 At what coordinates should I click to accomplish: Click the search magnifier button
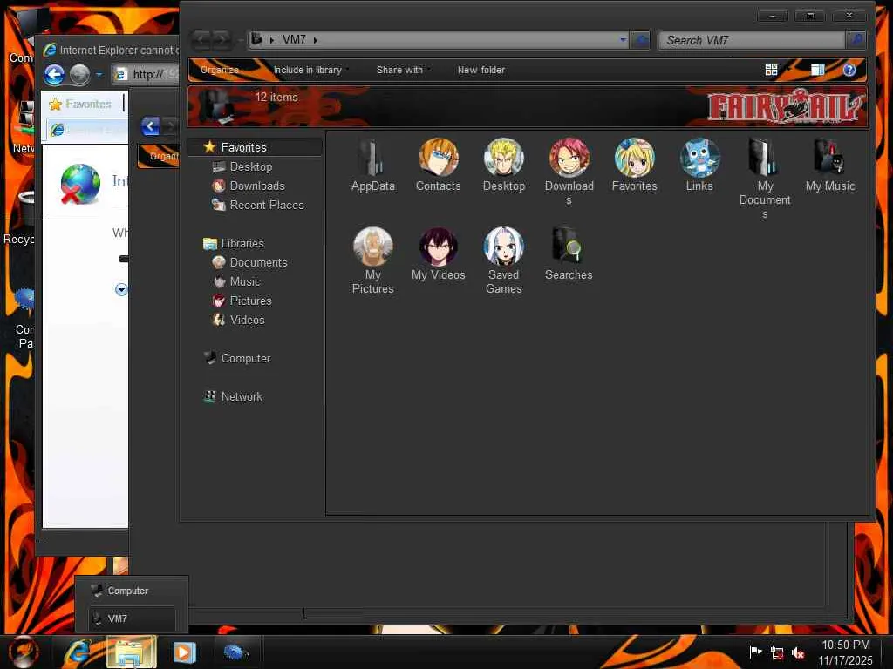[855, 40]
